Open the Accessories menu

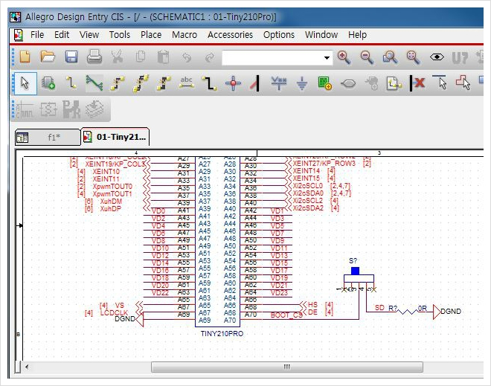230,35
